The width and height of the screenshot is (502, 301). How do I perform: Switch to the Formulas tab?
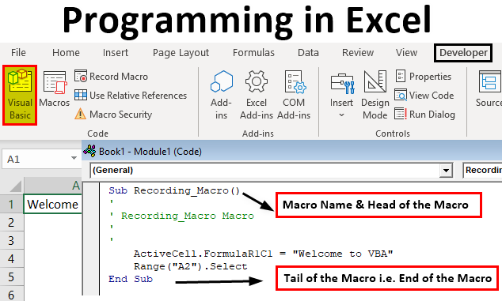tap(253, 52)
